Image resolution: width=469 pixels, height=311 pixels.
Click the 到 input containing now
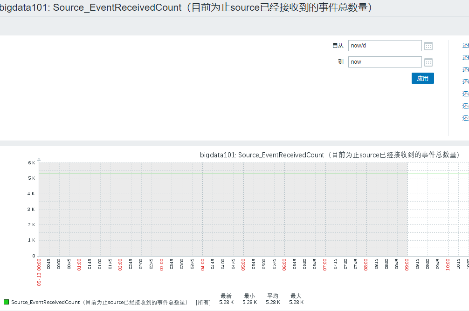click(385, 62)
